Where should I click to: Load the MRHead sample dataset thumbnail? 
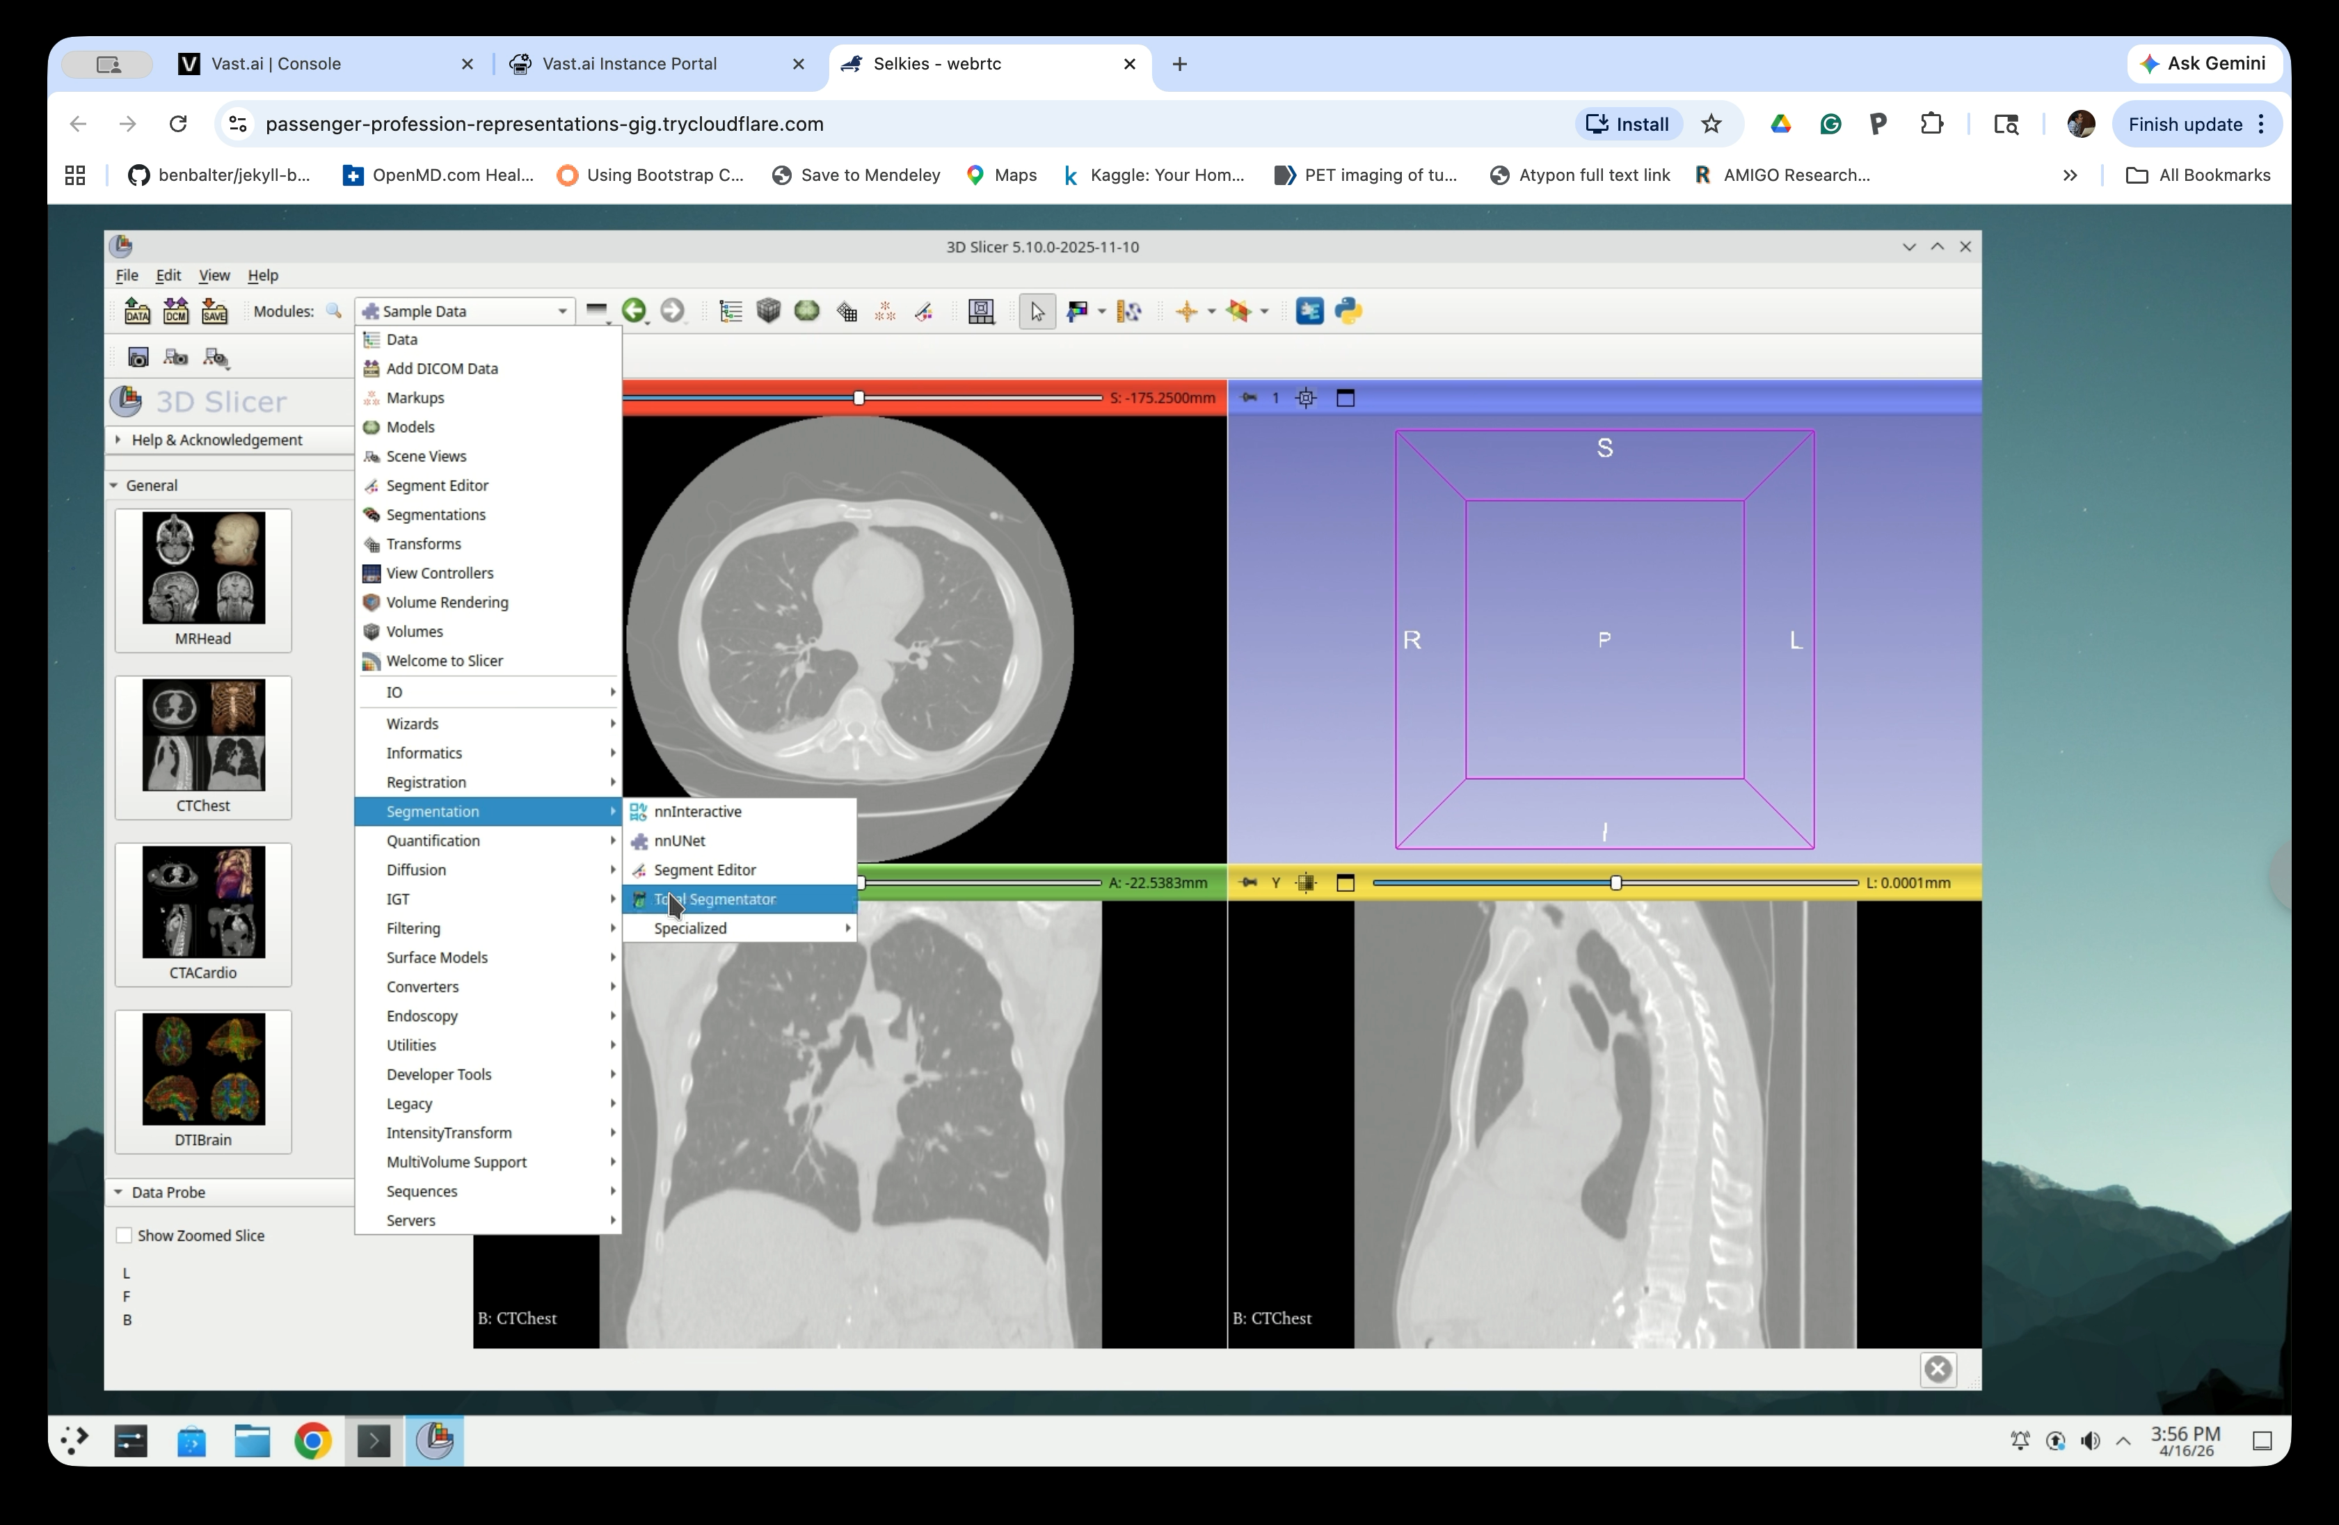pos(203,580)
